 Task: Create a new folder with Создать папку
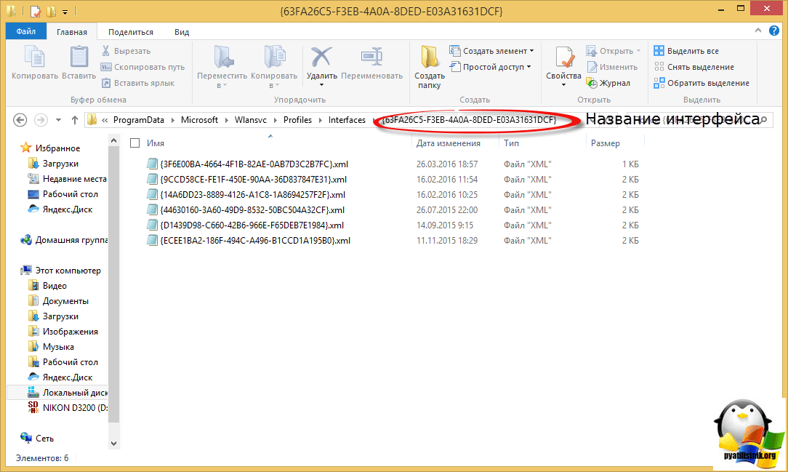[430, 65]
